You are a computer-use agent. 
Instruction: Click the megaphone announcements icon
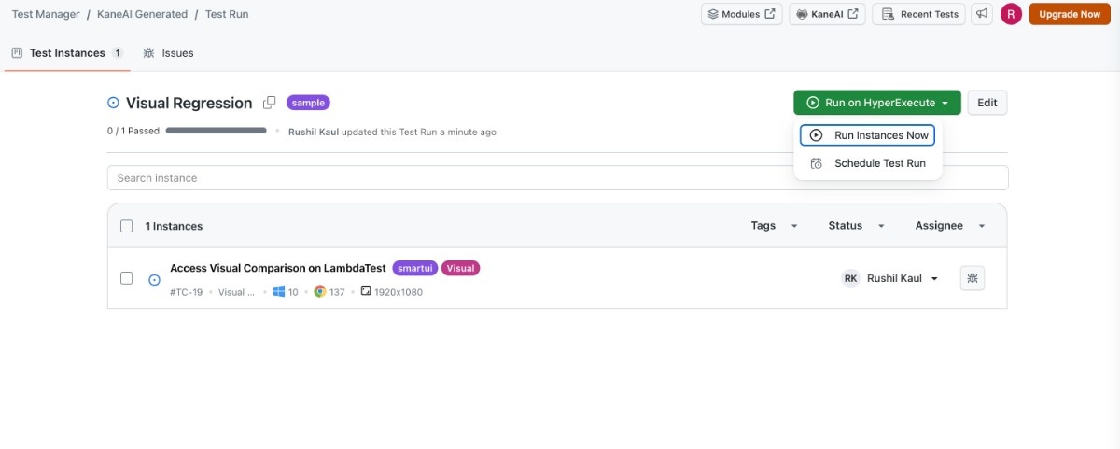point(981,14)
